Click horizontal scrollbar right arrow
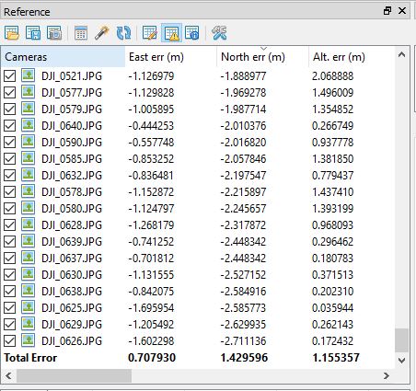Image resolution: width=416 pixels, height=391 pixels. click(387, 375)
